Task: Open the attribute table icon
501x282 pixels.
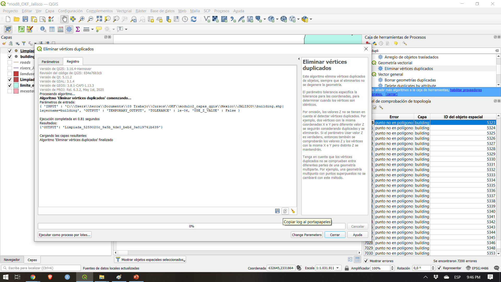Action: [x=52, y=29]
